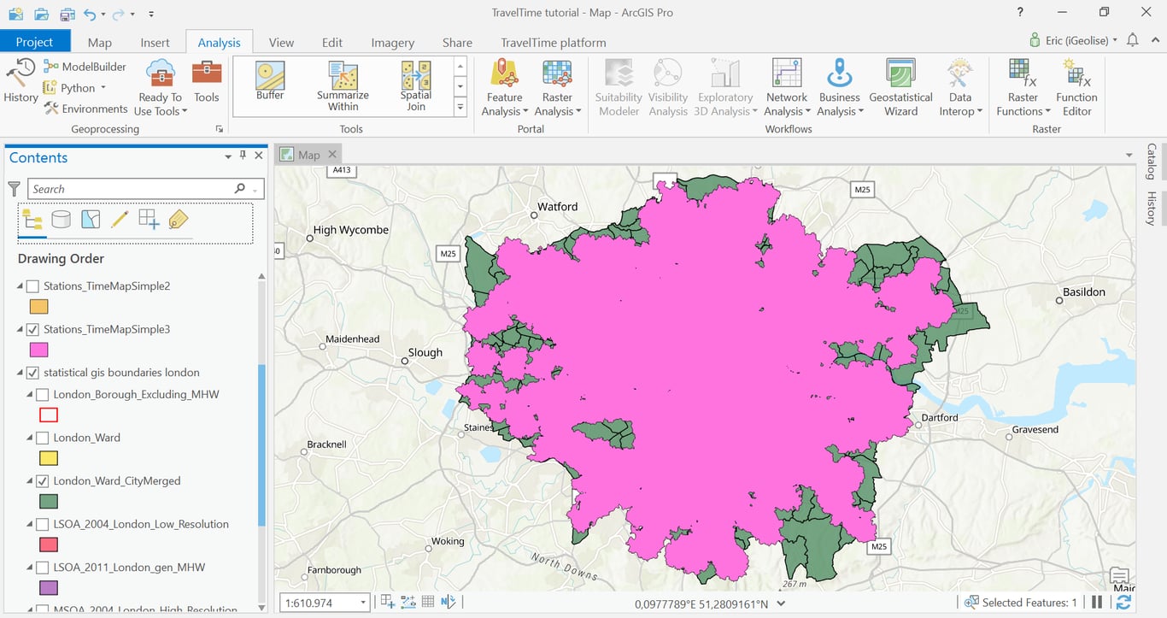Viewport: 1167px width, 618px height.
Task: Uncheck the Stations_TimeMapSimple3 layer
Action: tap(32, 329)
